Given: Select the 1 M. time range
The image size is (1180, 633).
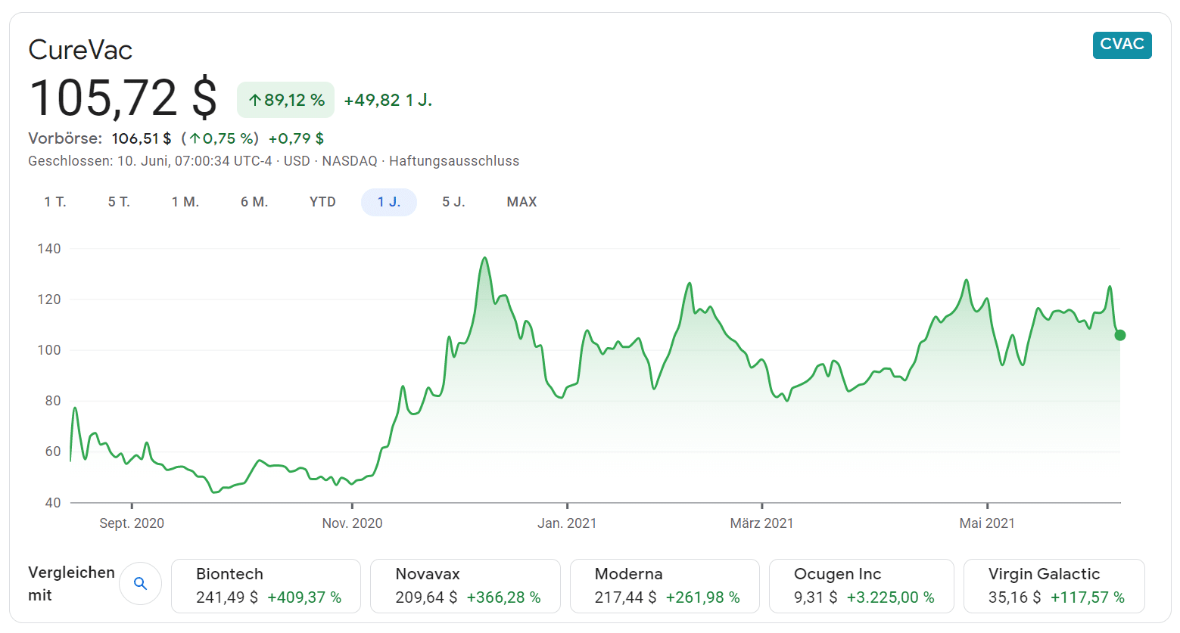Looking at the screenshot, I should point(185,202).
